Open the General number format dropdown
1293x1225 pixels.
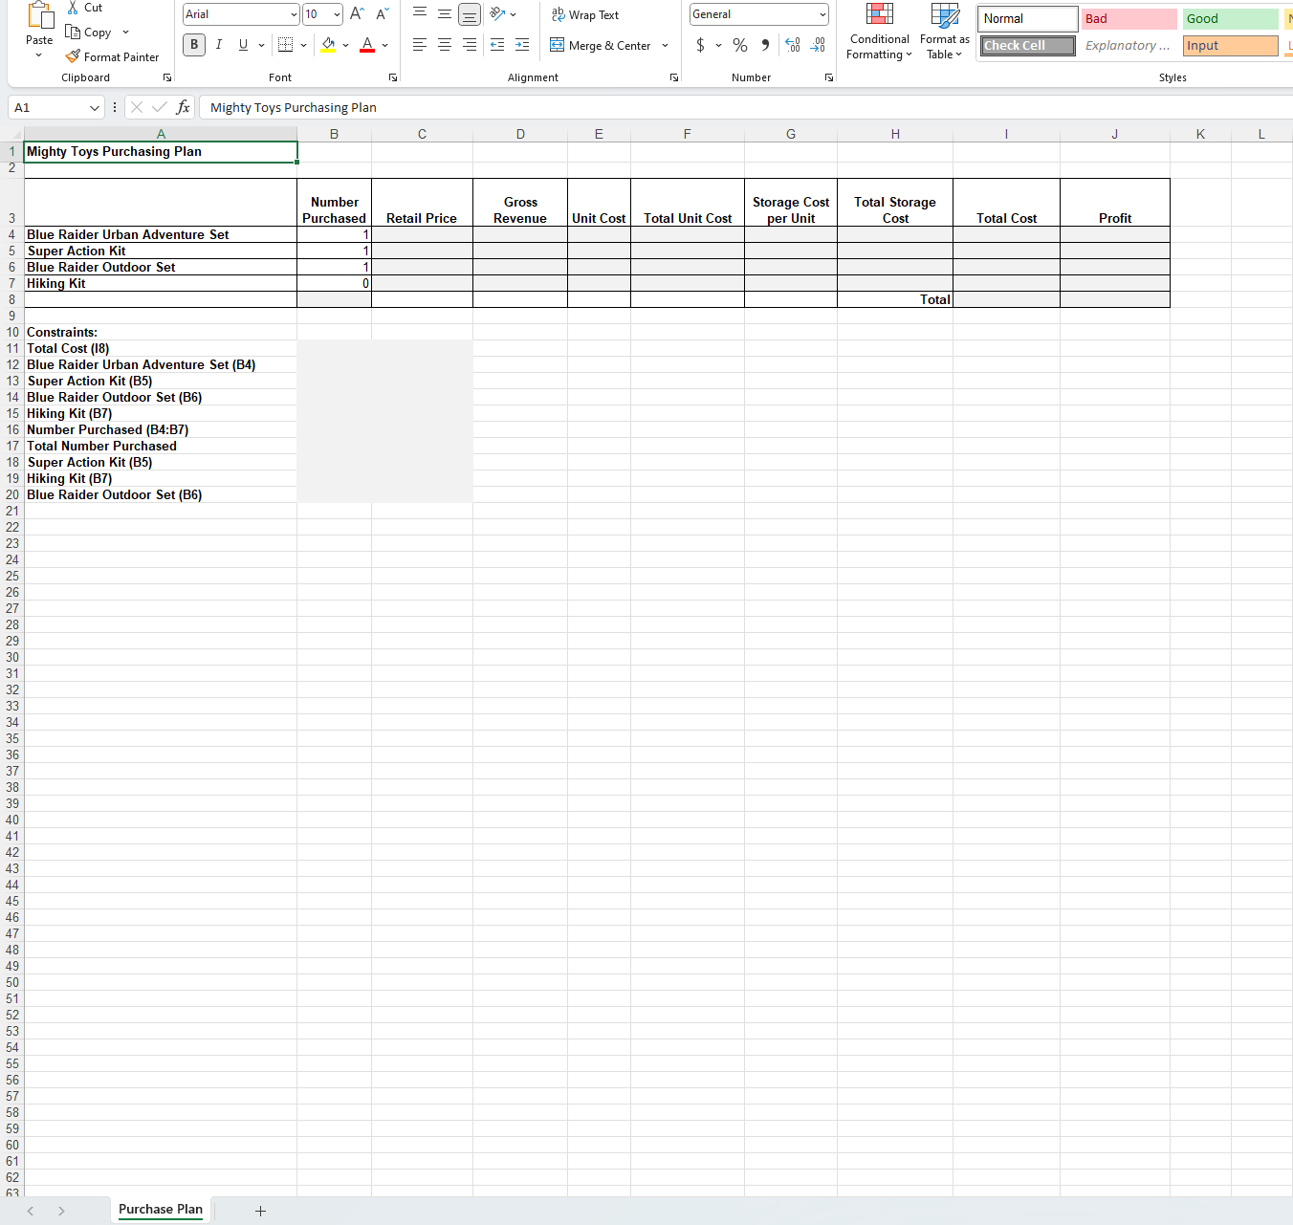click(x=822, y=14)
